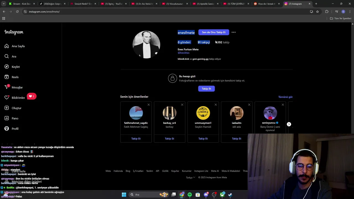Open the bilenik.kick mutual follower link
This screenshot has height=199, width=354.
(183, 59)
